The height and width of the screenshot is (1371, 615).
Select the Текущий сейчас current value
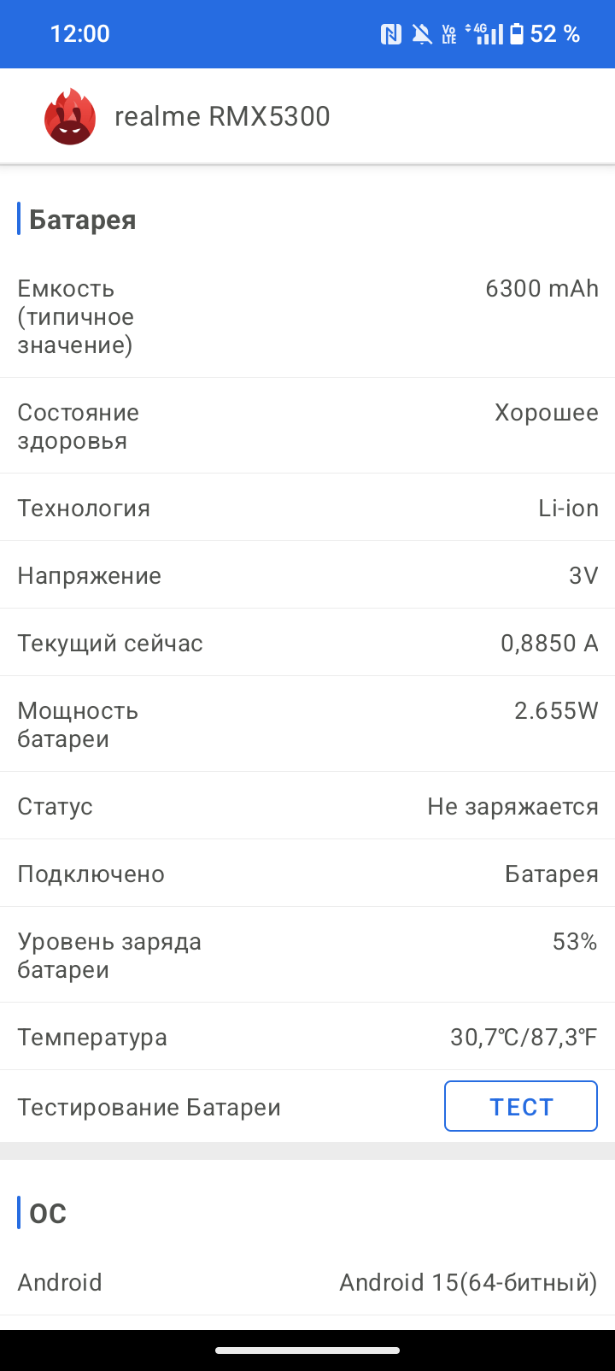549,643
